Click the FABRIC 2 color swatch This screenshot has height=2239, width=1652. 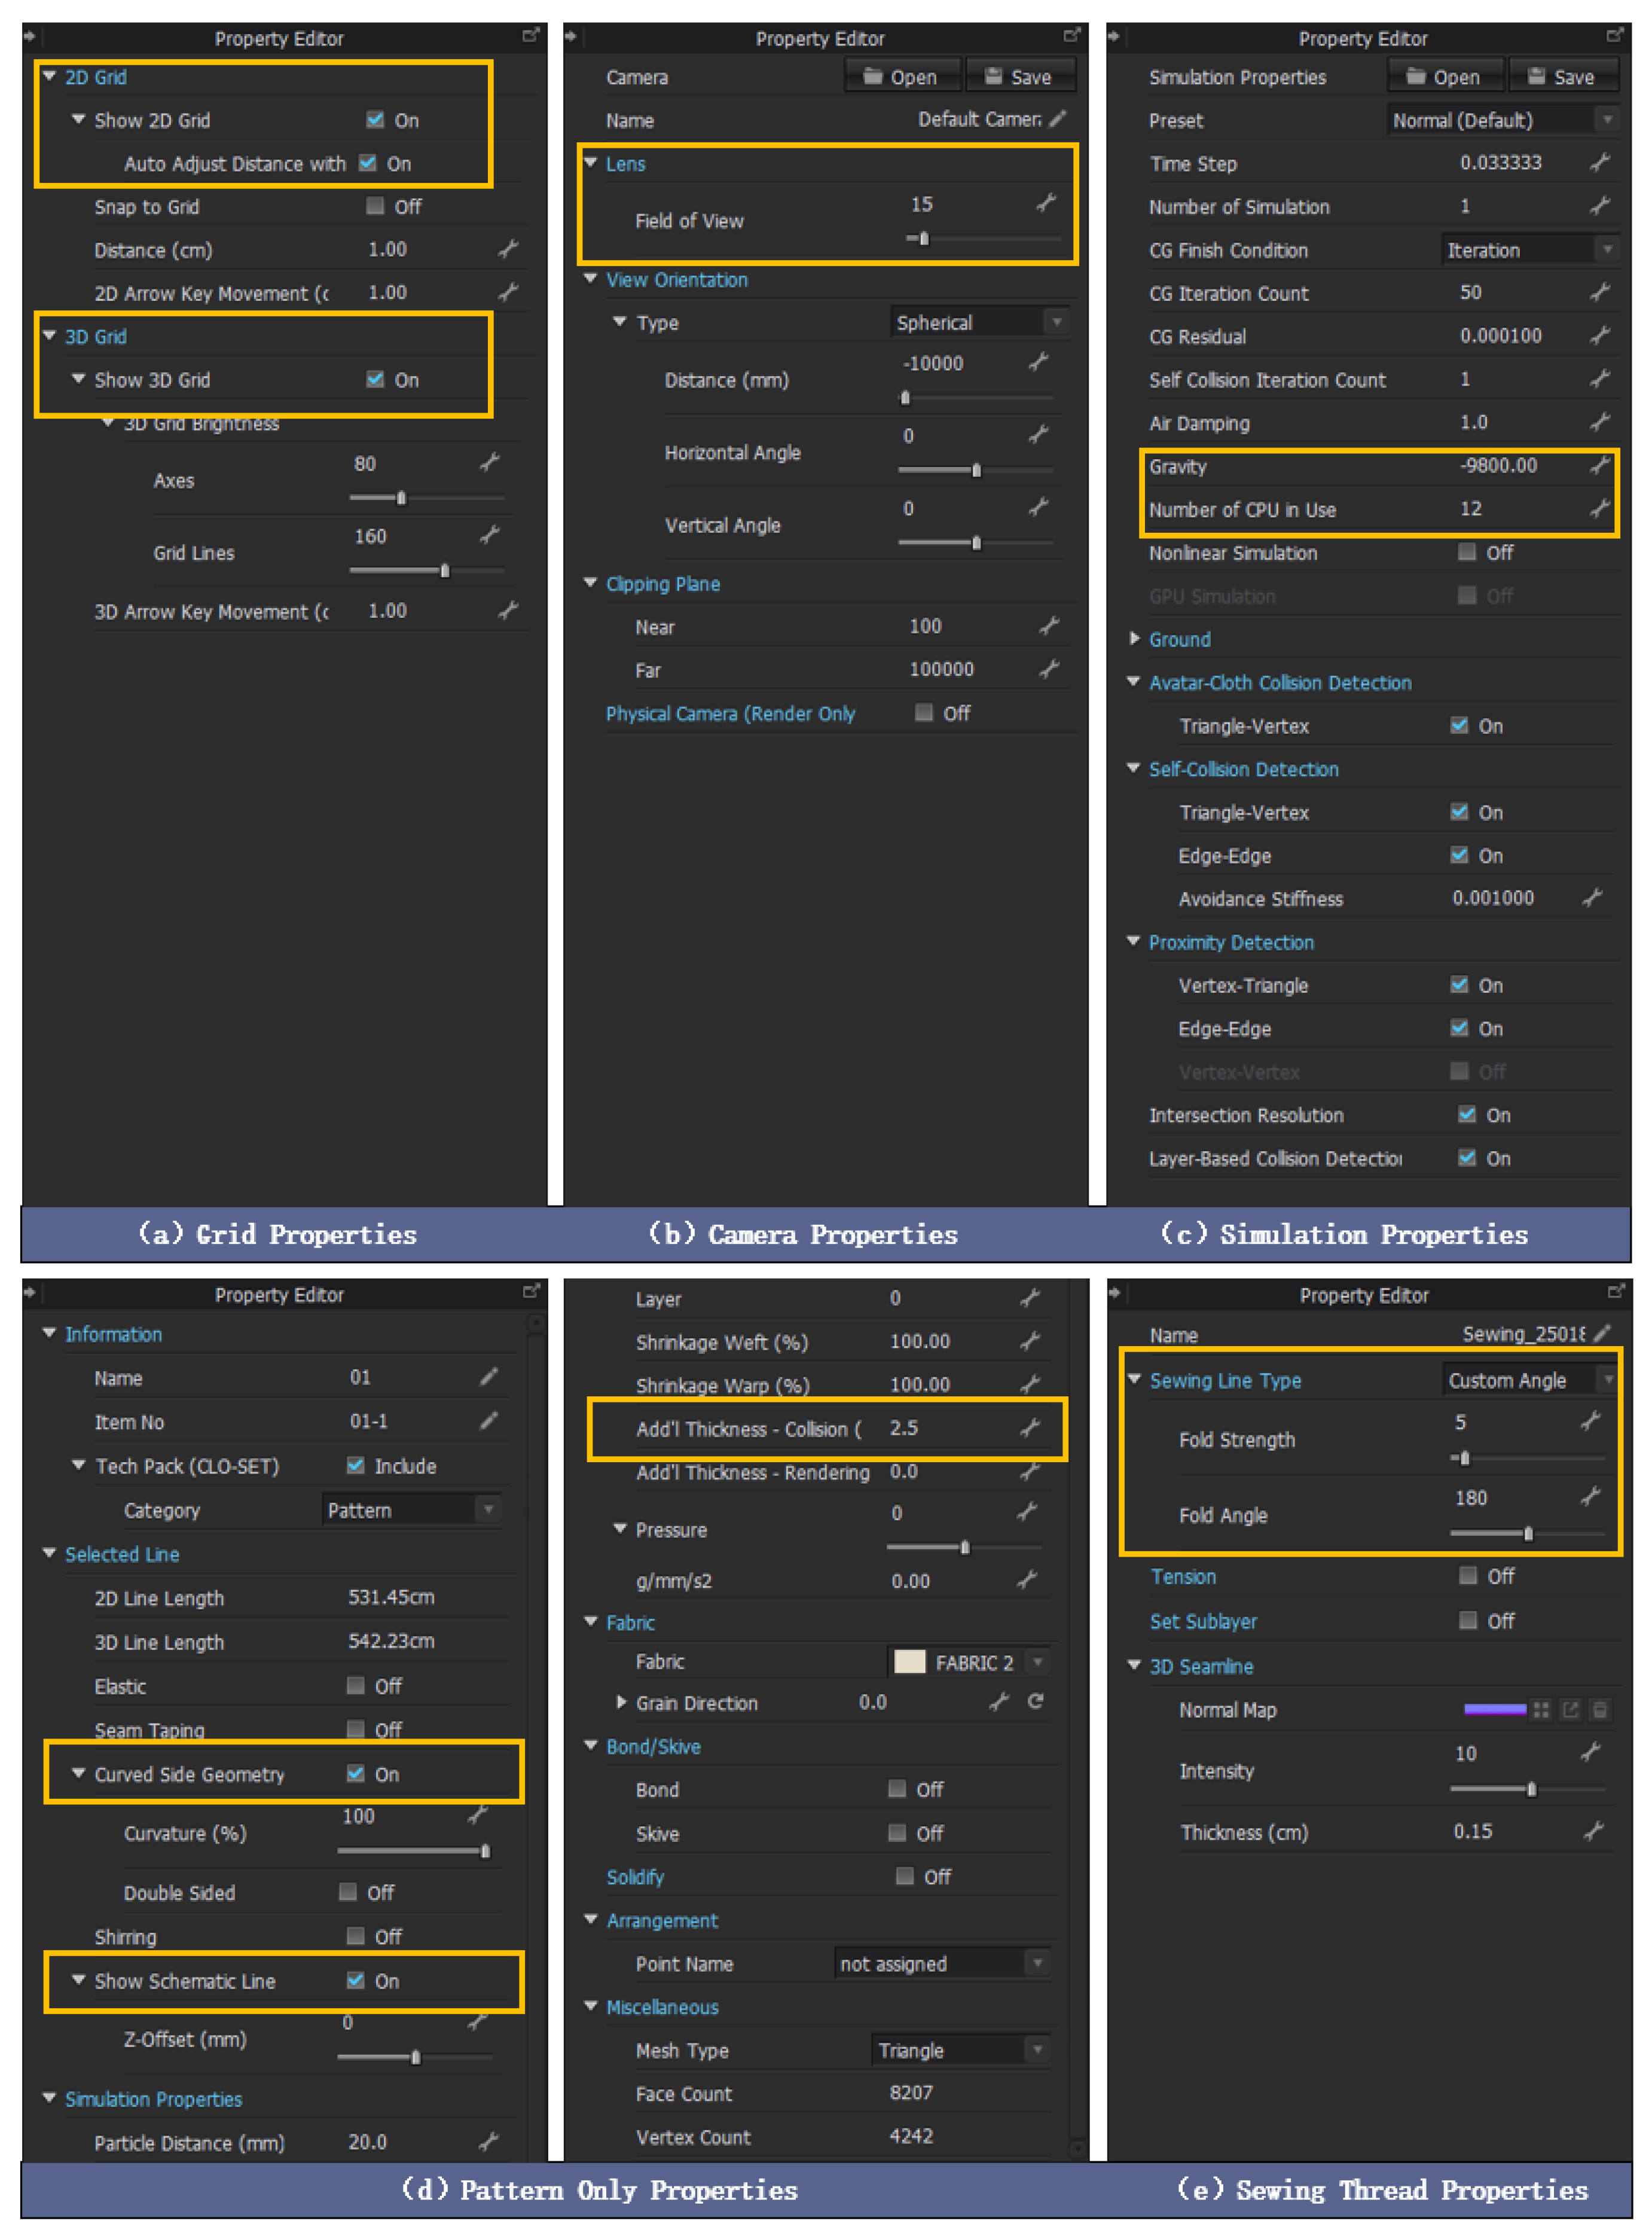point(909,1662)
